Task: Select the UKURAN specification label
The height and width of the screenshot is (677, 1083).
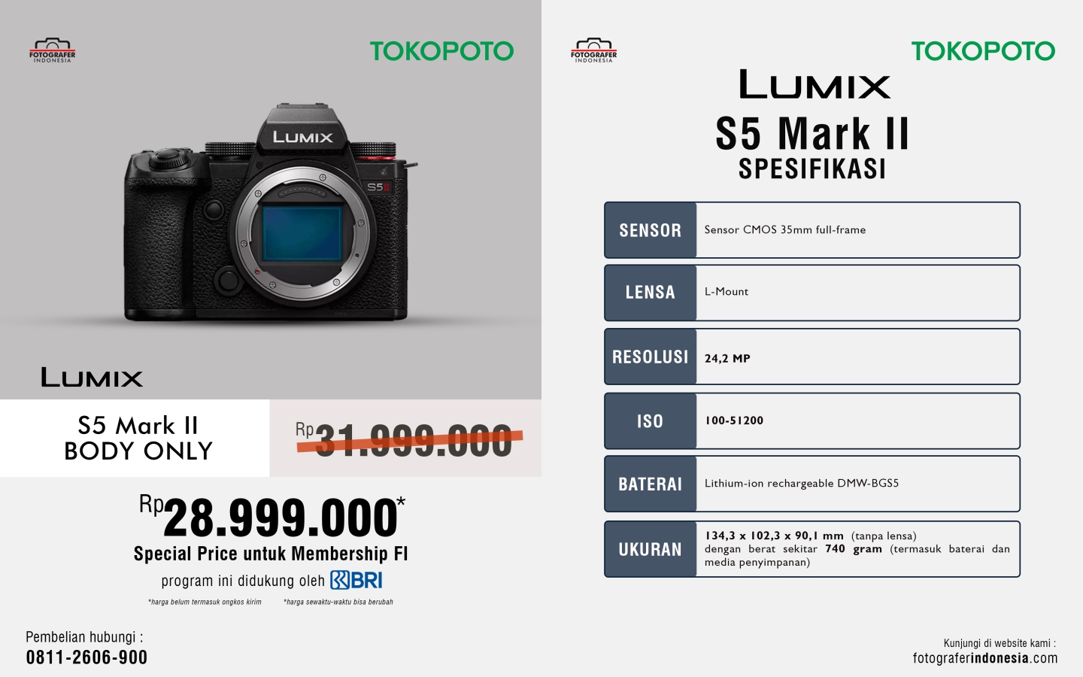Action: pyautogui.click(x=651, y=549)
